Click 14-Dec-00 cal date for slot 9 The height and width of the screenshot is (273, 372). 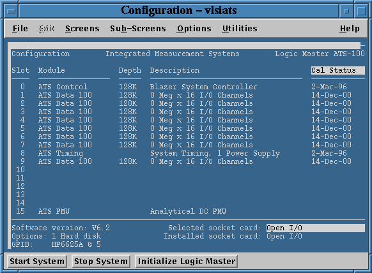332,161
